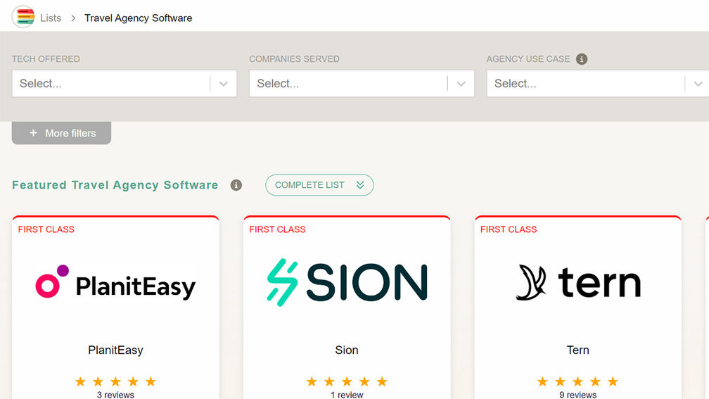Click the plus icon in More filters

tap(34, 133)
